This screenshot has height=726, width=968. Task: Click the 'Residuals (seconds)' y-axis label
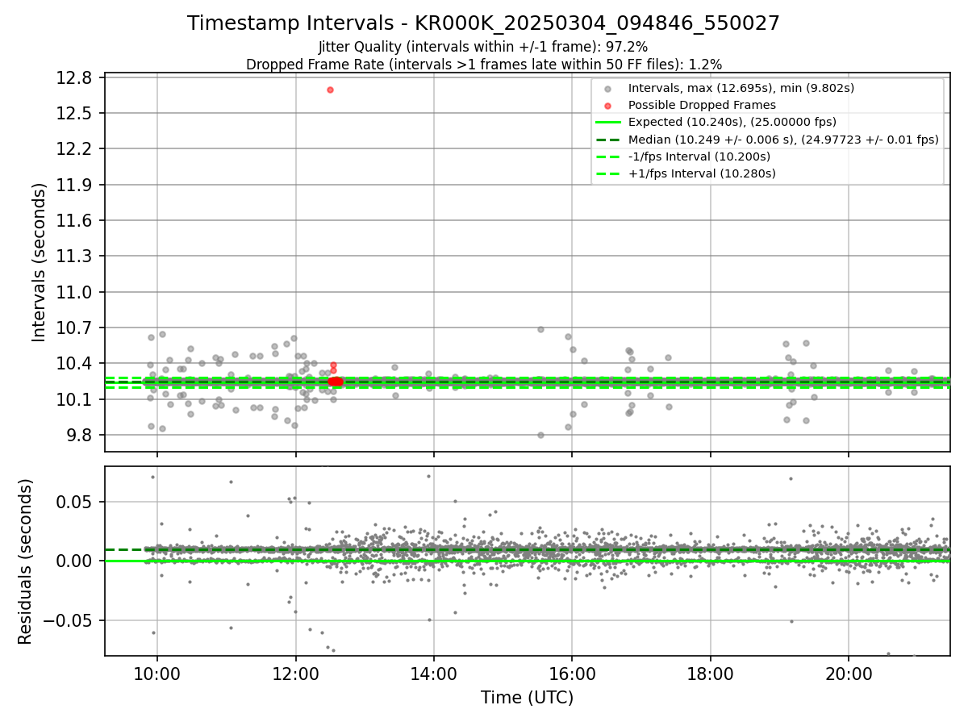click(x=26, y=561)
